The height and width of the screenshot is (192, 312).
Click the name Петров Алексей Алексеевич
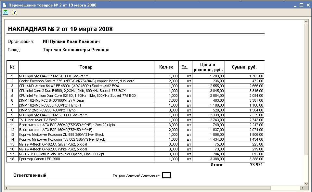[137, 175]
